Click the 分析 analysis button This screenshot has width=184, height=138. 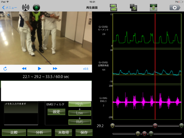[x=39, y=132]
